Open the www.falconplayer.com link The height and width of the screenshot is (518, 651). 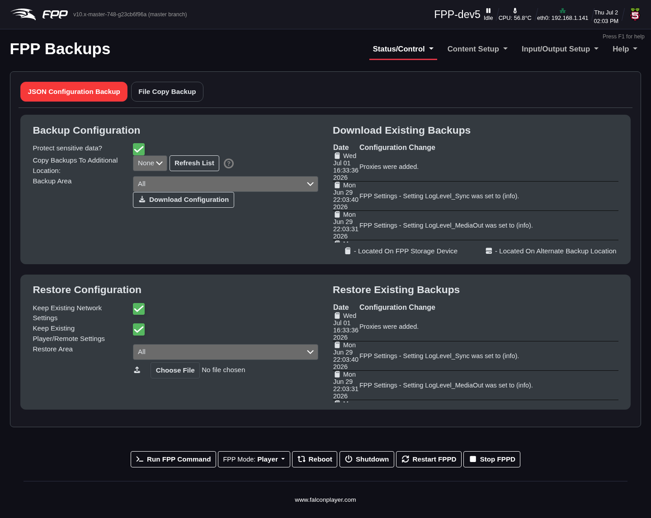point(325,500)
